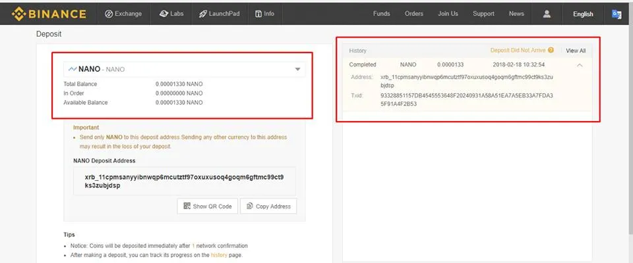Click the NANO chart icon in selector
The height and width of the screenshot is (263, 633).
[73, 69]
